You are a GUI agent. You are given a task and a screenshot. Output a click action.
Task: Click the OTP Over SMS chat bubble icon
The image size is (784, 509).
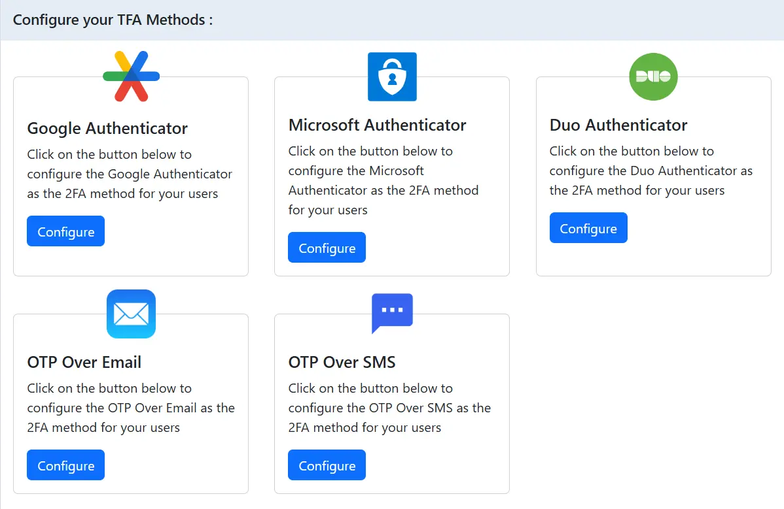pyautogui.click(x=392, y=314)
